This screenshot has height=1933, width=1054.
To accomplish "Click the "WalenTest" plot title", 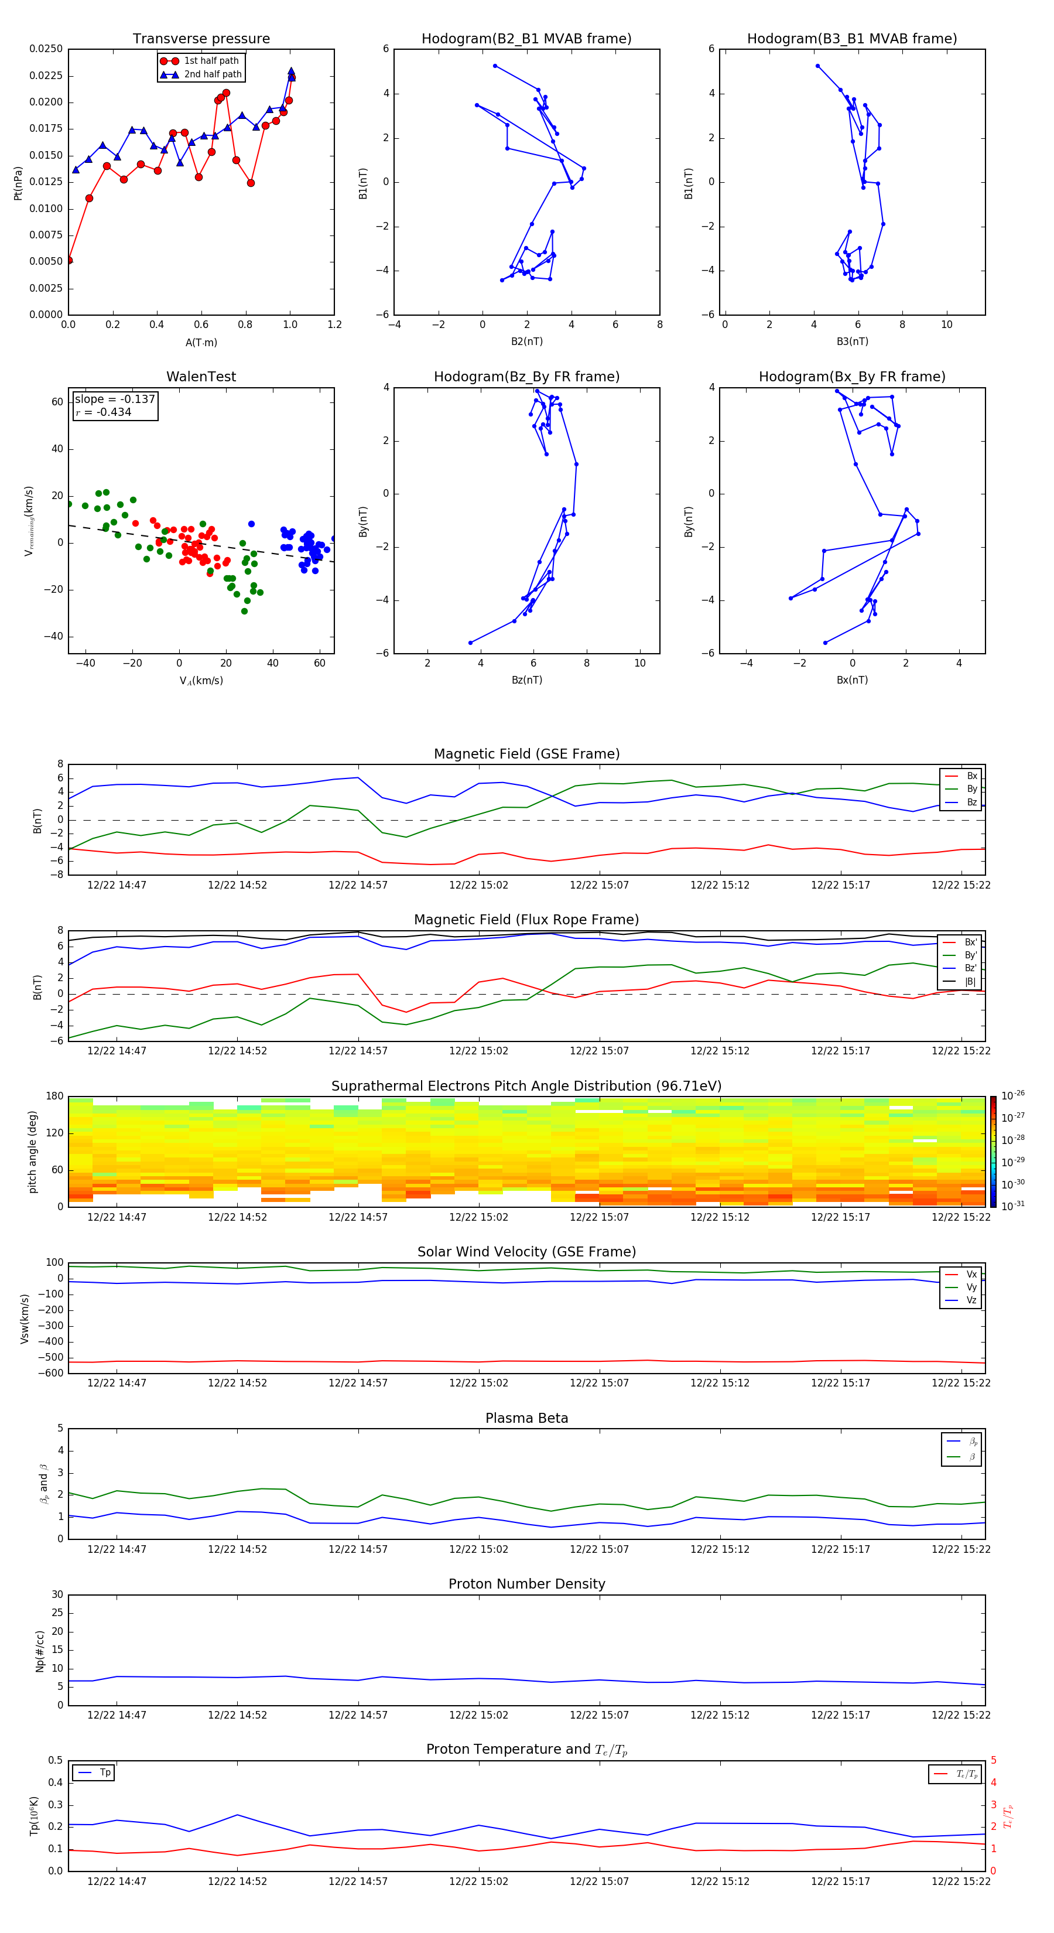I will click(x=201, y=377).
